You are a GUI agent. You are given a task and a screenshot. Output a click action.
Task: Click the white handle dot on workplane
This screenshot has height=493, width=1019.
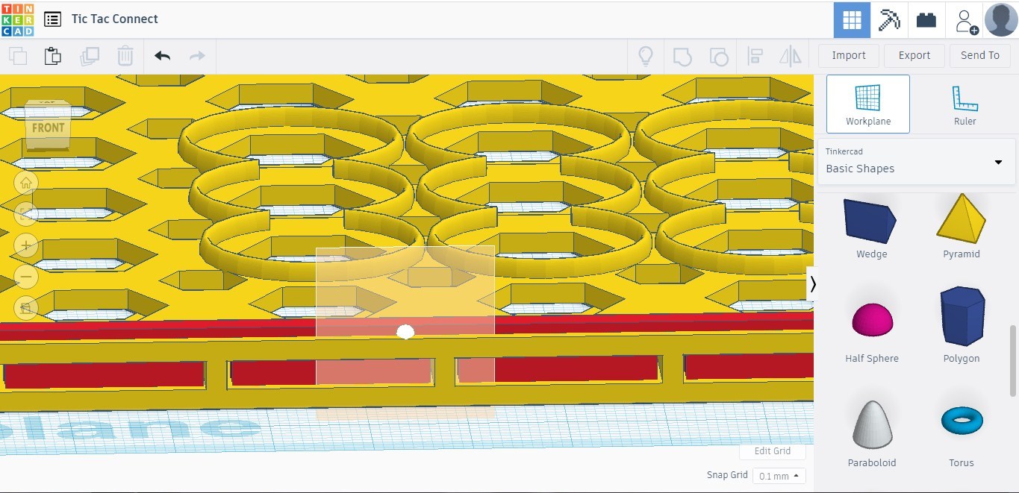pos(405,331)
